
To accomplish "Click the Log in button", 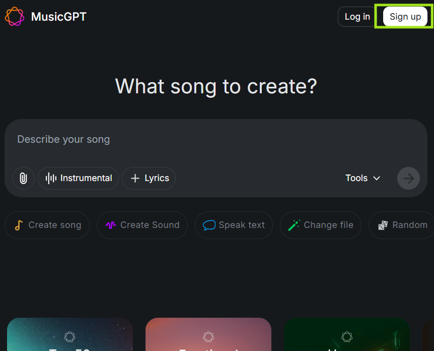I will coord(357,17).
